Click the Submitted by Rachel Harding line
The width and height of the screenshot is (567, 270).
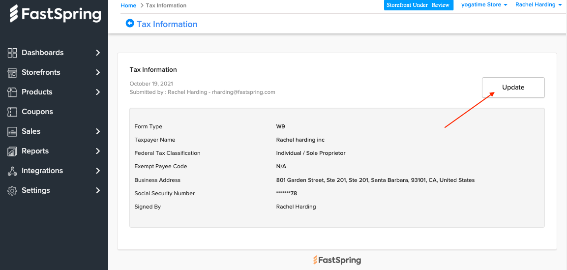[x=203, y=92]
